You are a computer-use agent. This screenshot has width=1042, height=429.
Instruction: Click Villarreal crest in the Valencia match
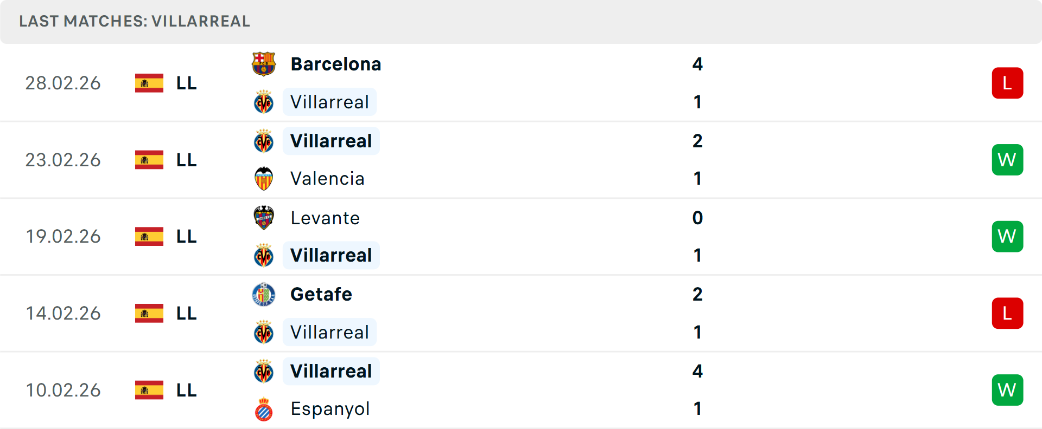(x=264, y=141)
